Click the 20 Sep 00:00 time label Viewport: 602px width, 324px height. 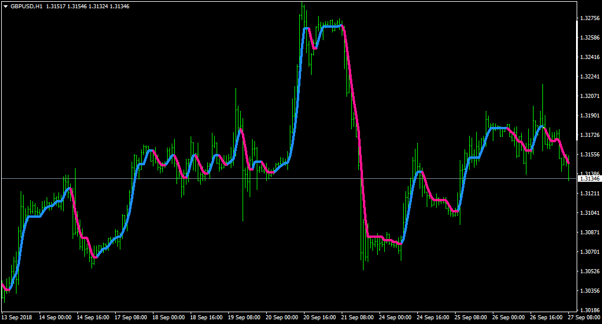point(282,318)
